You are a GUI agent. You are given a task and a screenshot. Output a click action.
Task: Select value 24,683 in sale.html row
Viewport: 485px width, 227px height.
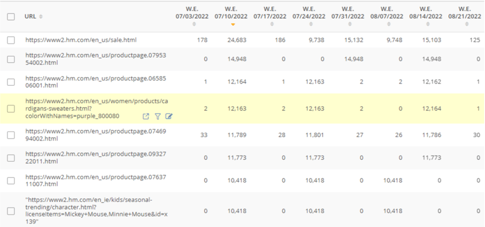[237, 40]
